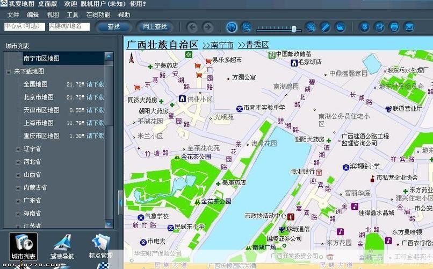
Task: Click the zoom out magnifier icon
Action: tap(246, 27)
